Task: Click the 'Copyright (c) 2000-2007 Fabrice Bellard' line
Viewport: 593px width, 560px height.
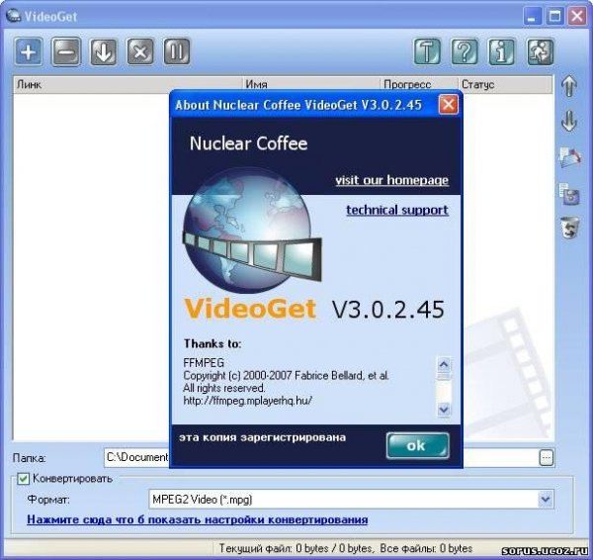Action: [286, 376]
